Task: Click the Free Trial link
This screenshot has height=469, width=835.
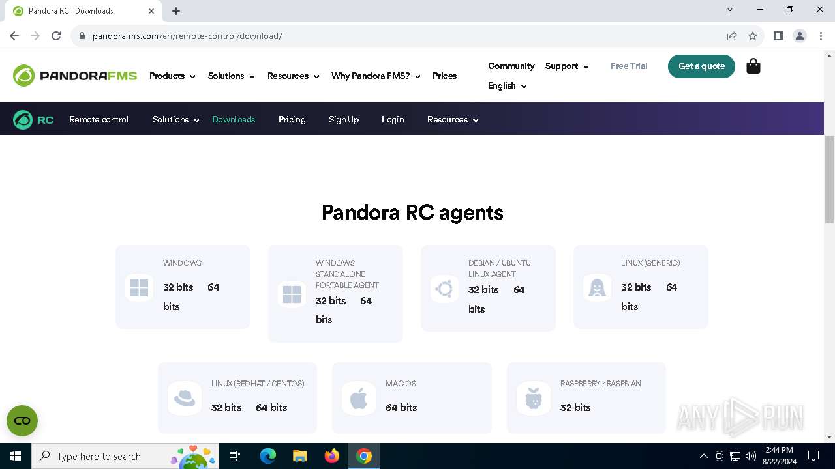Action: [x=629, y=66]
